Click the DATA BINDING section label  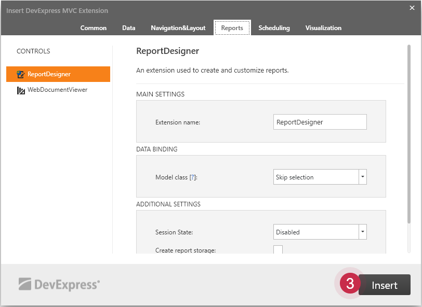157,149
